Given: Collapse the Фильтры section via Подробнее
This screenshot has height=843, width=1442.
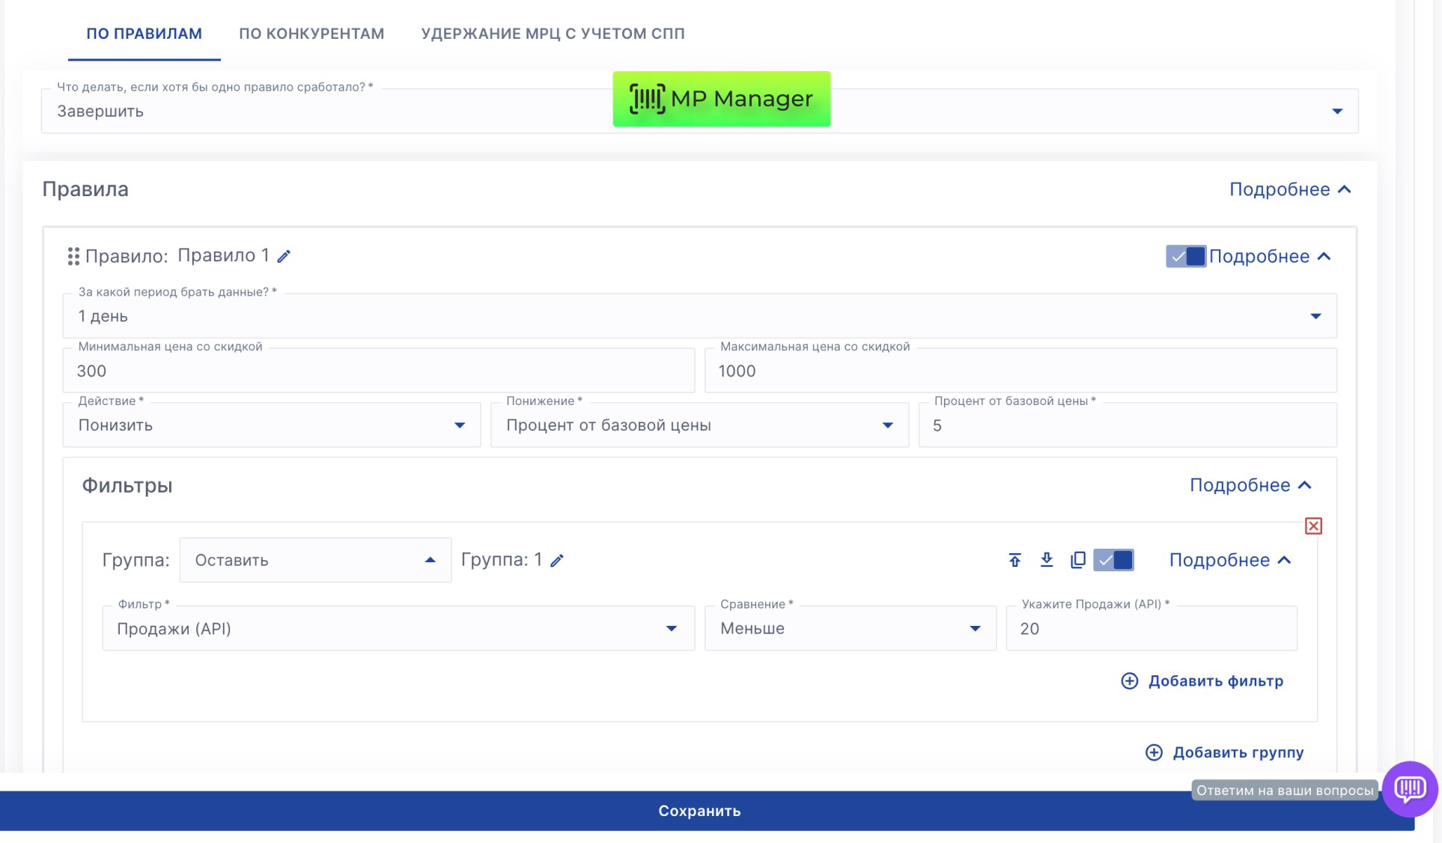Looking at the screenshot, I should coord(1250,486).
